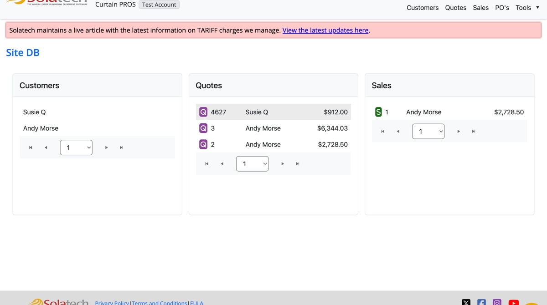The image size is (547, 305).
Task: Click the quote icon beside quote 3
Action: coord(203,128)
